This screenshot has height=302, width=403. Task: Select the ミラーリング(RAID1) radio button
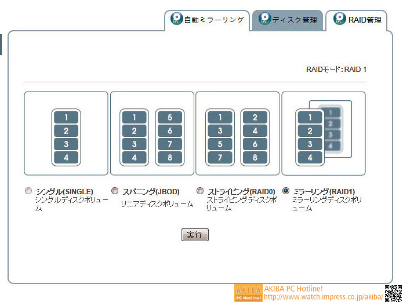[286, 191]
